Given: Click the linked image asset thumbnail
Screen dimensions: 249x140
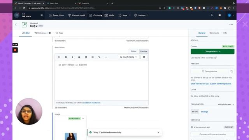Looking at the screenshot, I should point(71,136).
